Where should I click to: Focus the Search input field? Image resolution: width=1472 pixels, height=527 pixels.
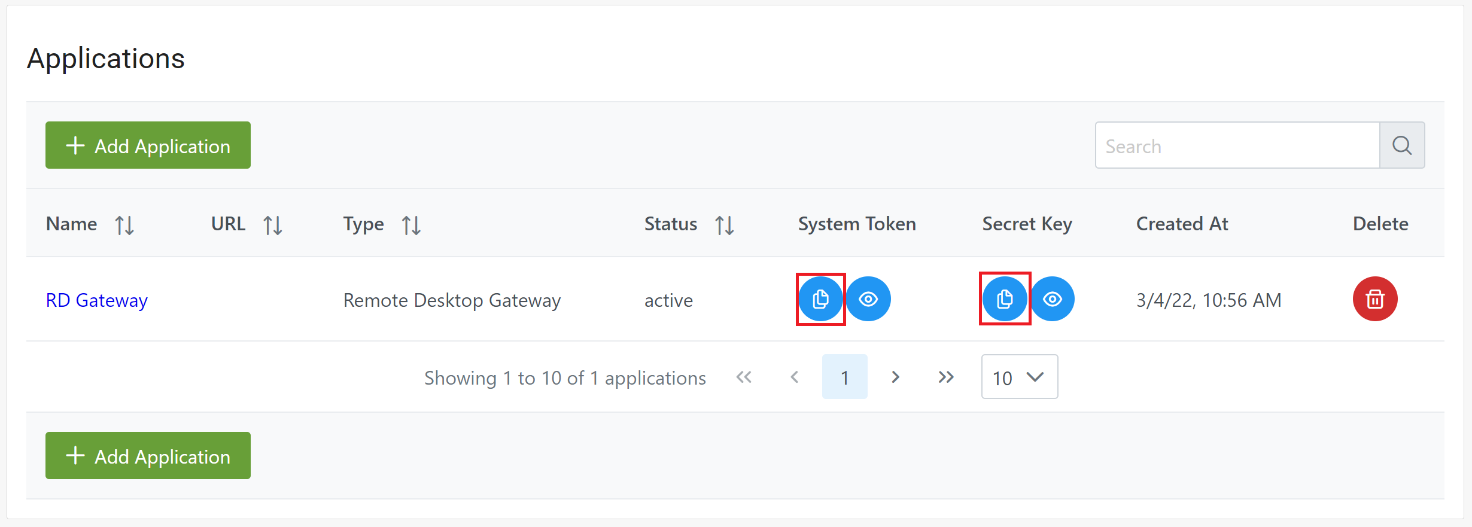[x=1237, y=145]
